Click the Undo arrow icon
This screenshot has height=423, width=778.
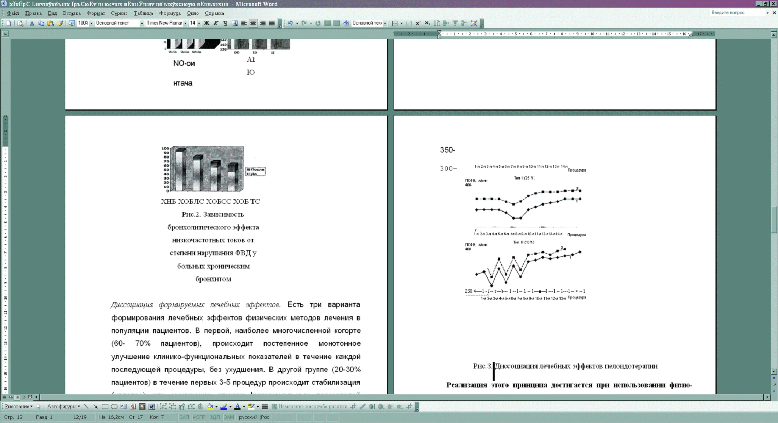click(290, 23)
